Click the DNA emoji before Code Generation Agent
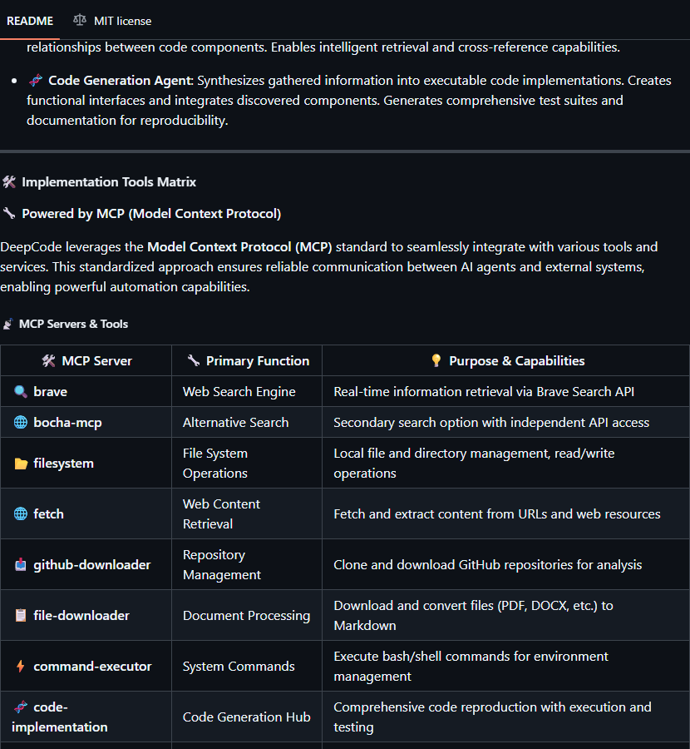This screenshot has width=690, height=749. (x=35, y=80)
